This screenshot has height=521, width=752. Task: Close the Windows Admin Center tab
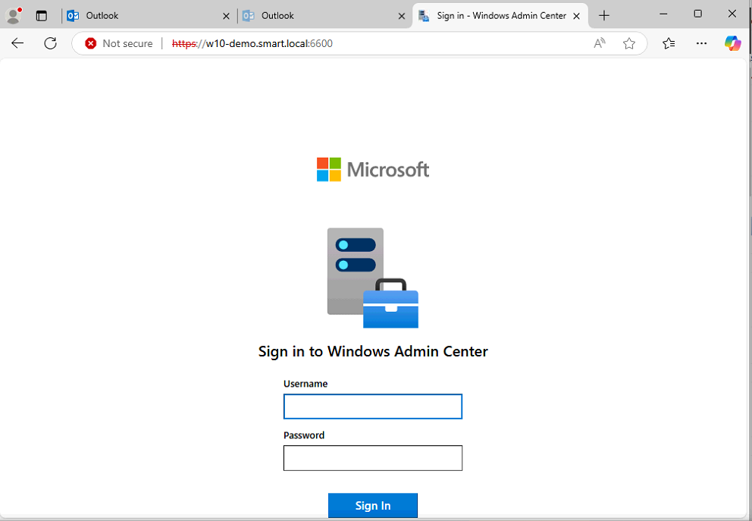(x=577, y=16)
